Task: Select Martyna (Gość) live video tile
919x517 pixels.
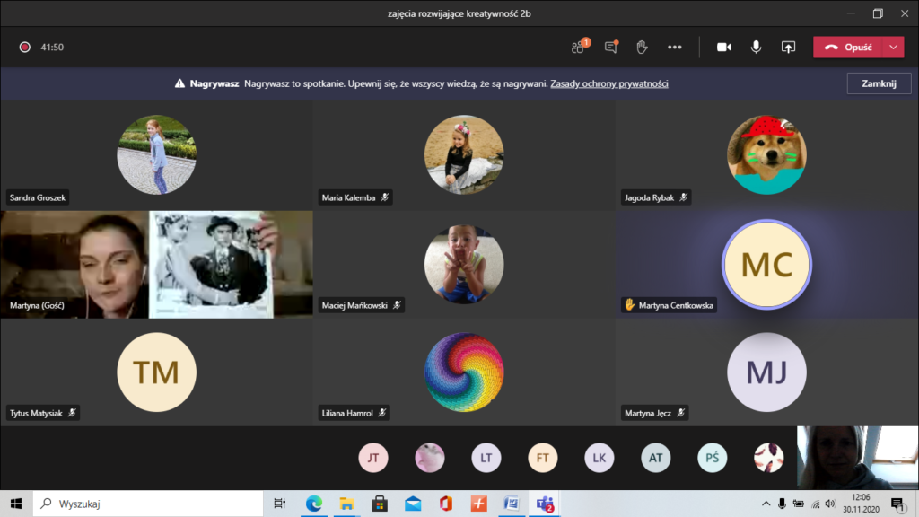Action: [156, 265]
